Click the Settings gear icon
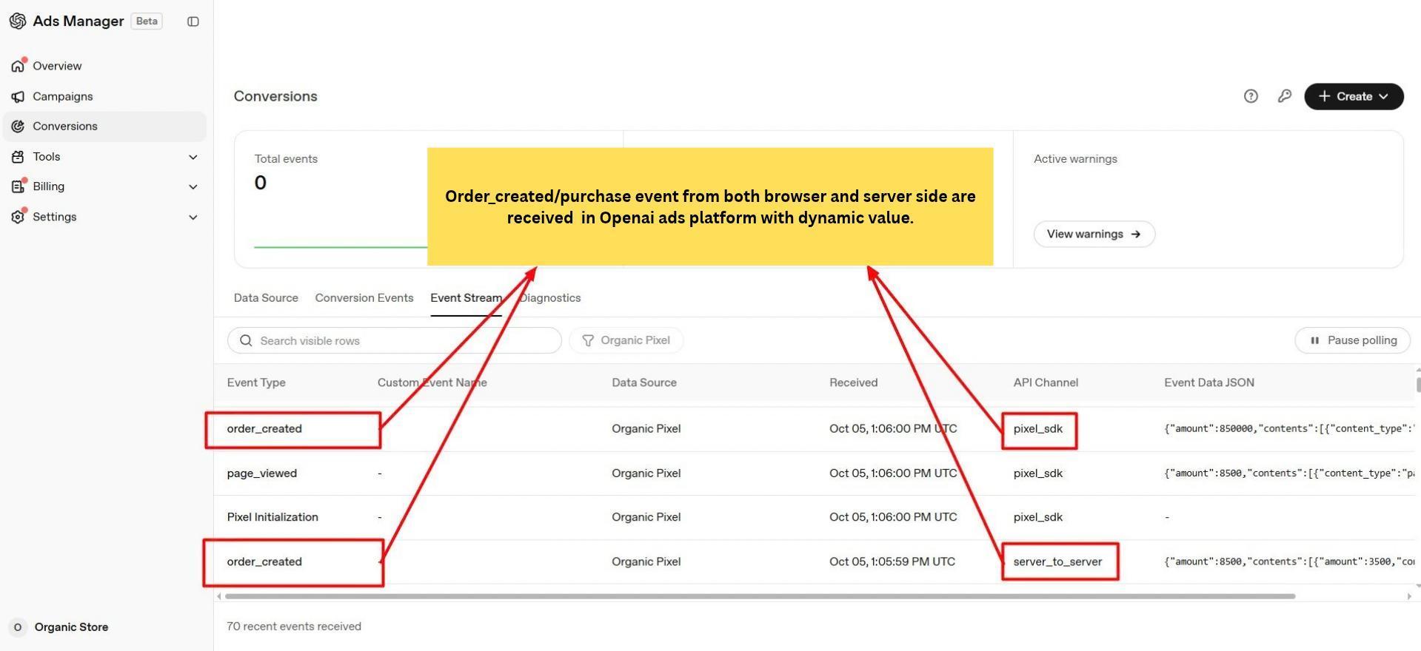This screenshot has height=651, width=1421. [18, 217]
